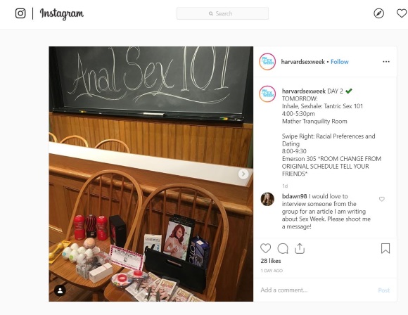The width and height of the screenshot is (408, 315).
Task: Open the Explore compass icon
Action: (378, 13)
